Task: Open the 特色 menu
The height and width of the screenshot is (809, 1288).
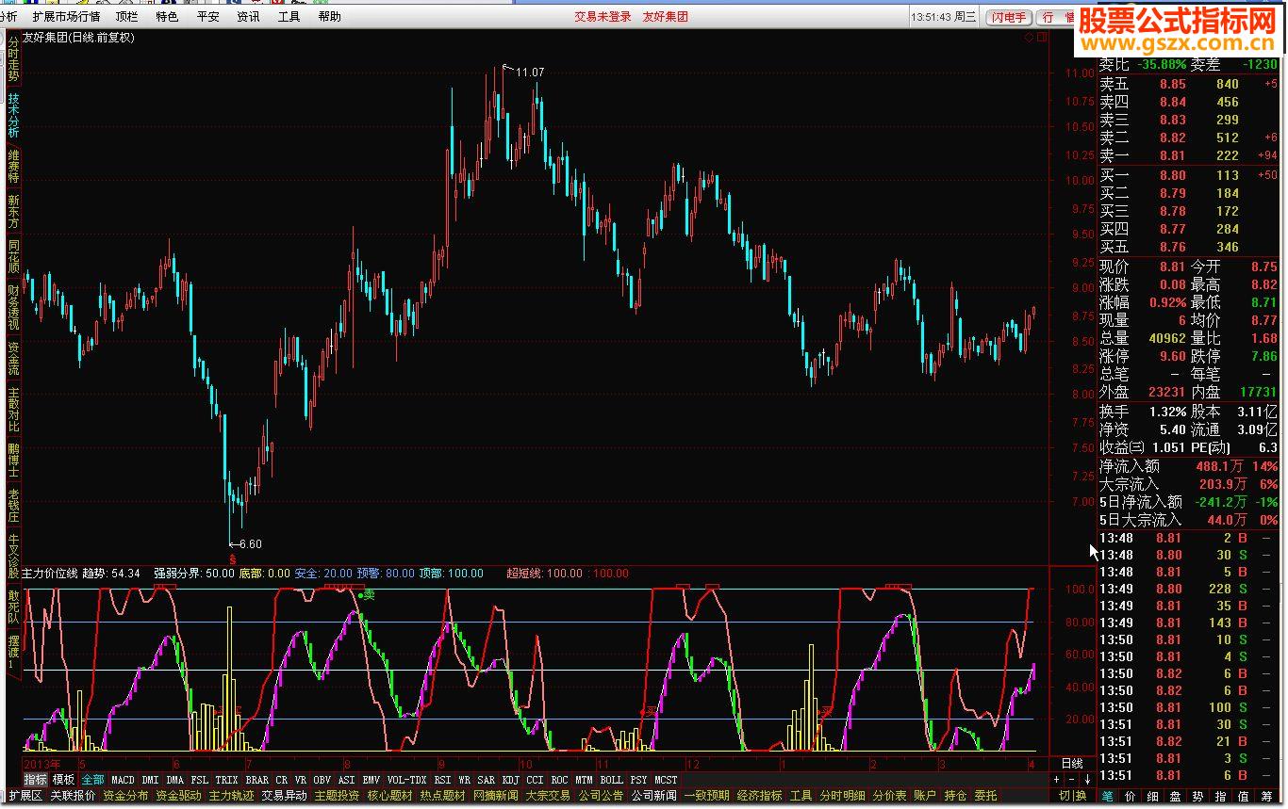Action: (167, 16)
